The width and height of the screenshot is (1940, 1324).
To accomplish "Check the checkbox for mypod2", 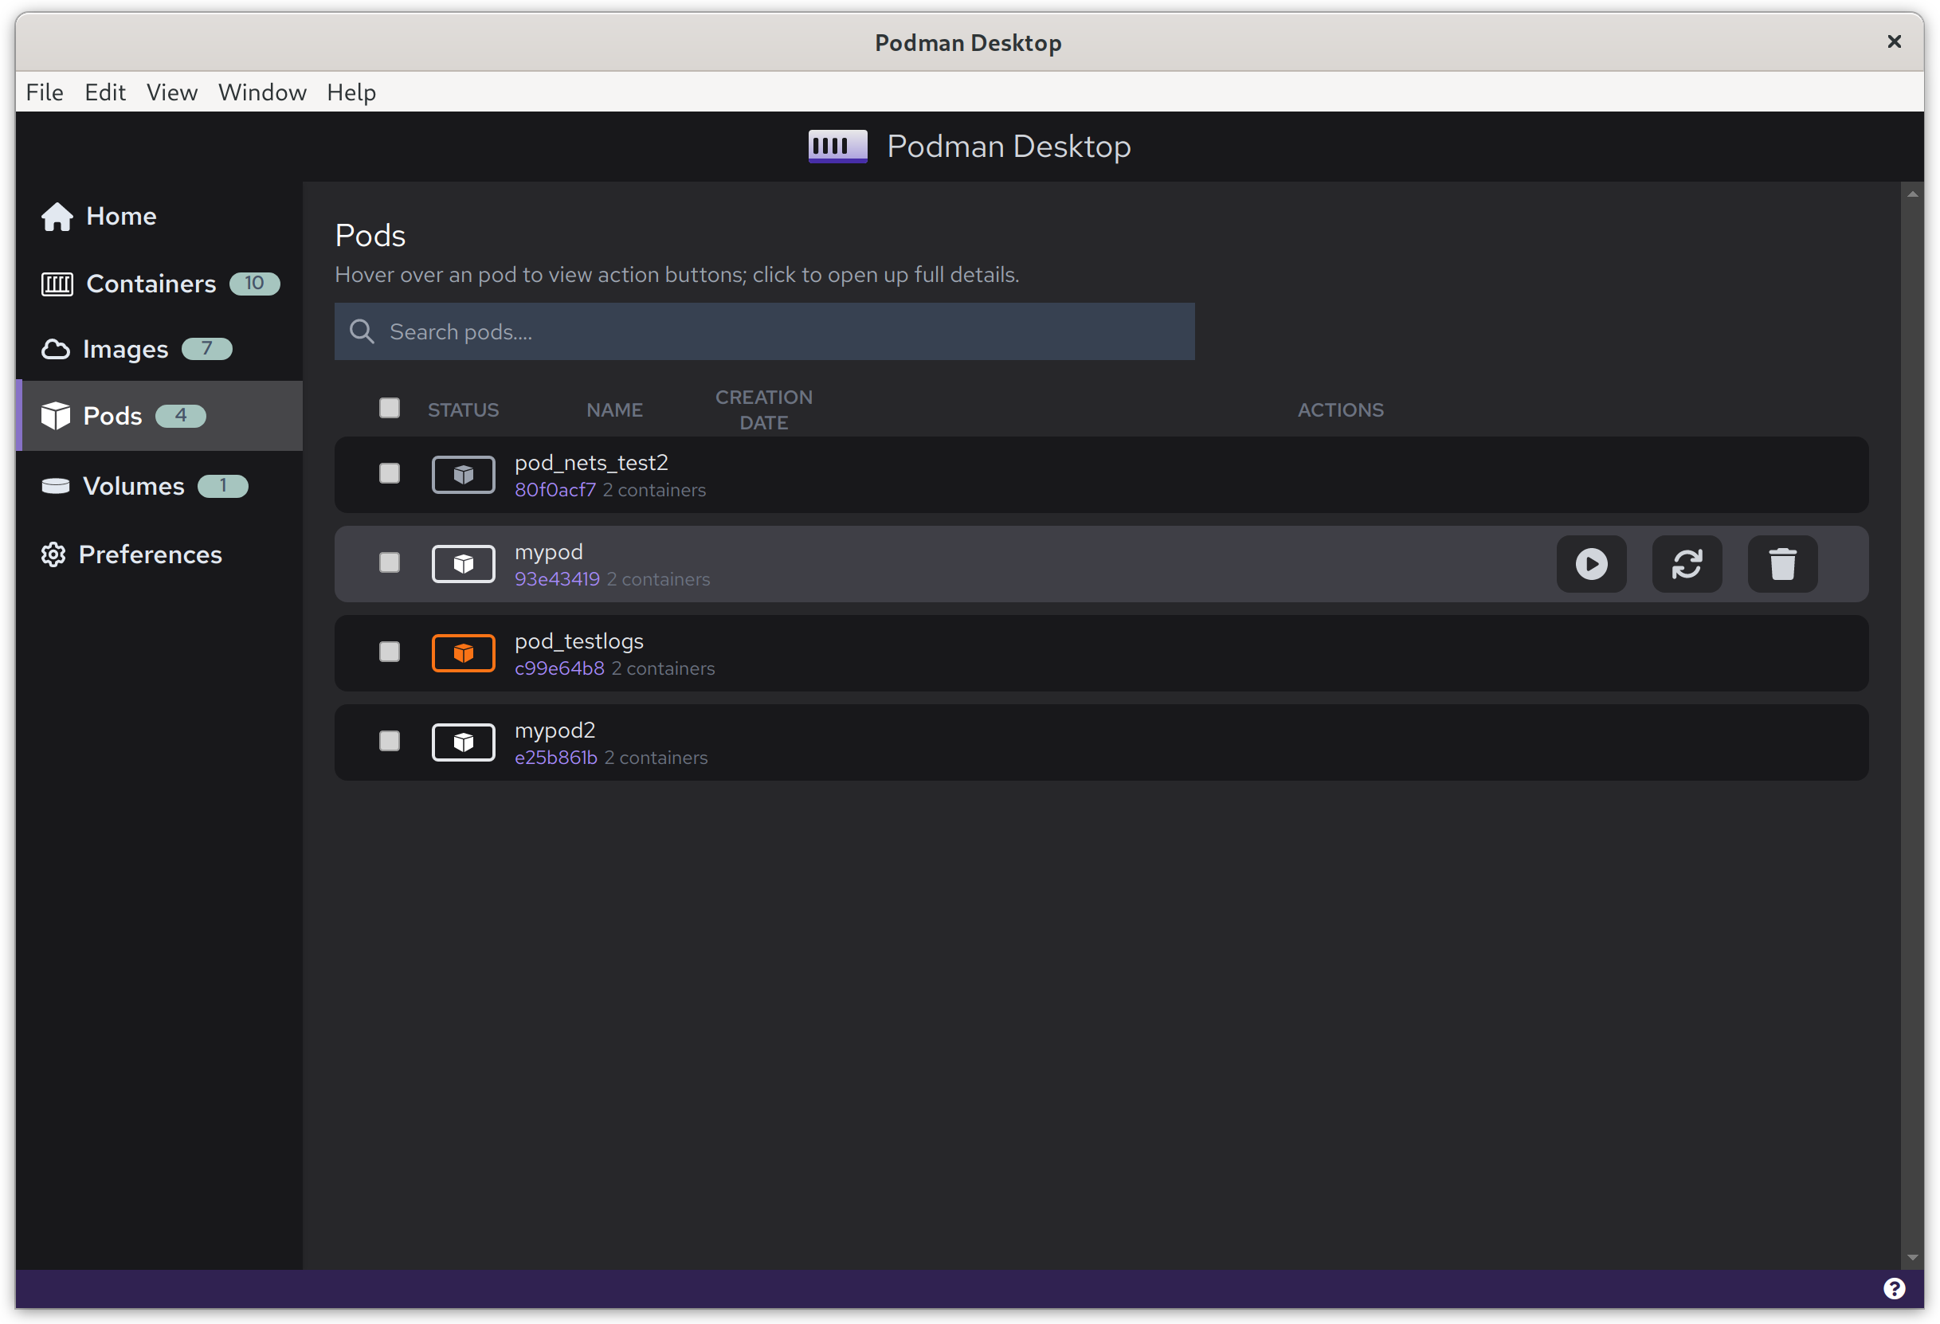I will (x=389, y=742).
